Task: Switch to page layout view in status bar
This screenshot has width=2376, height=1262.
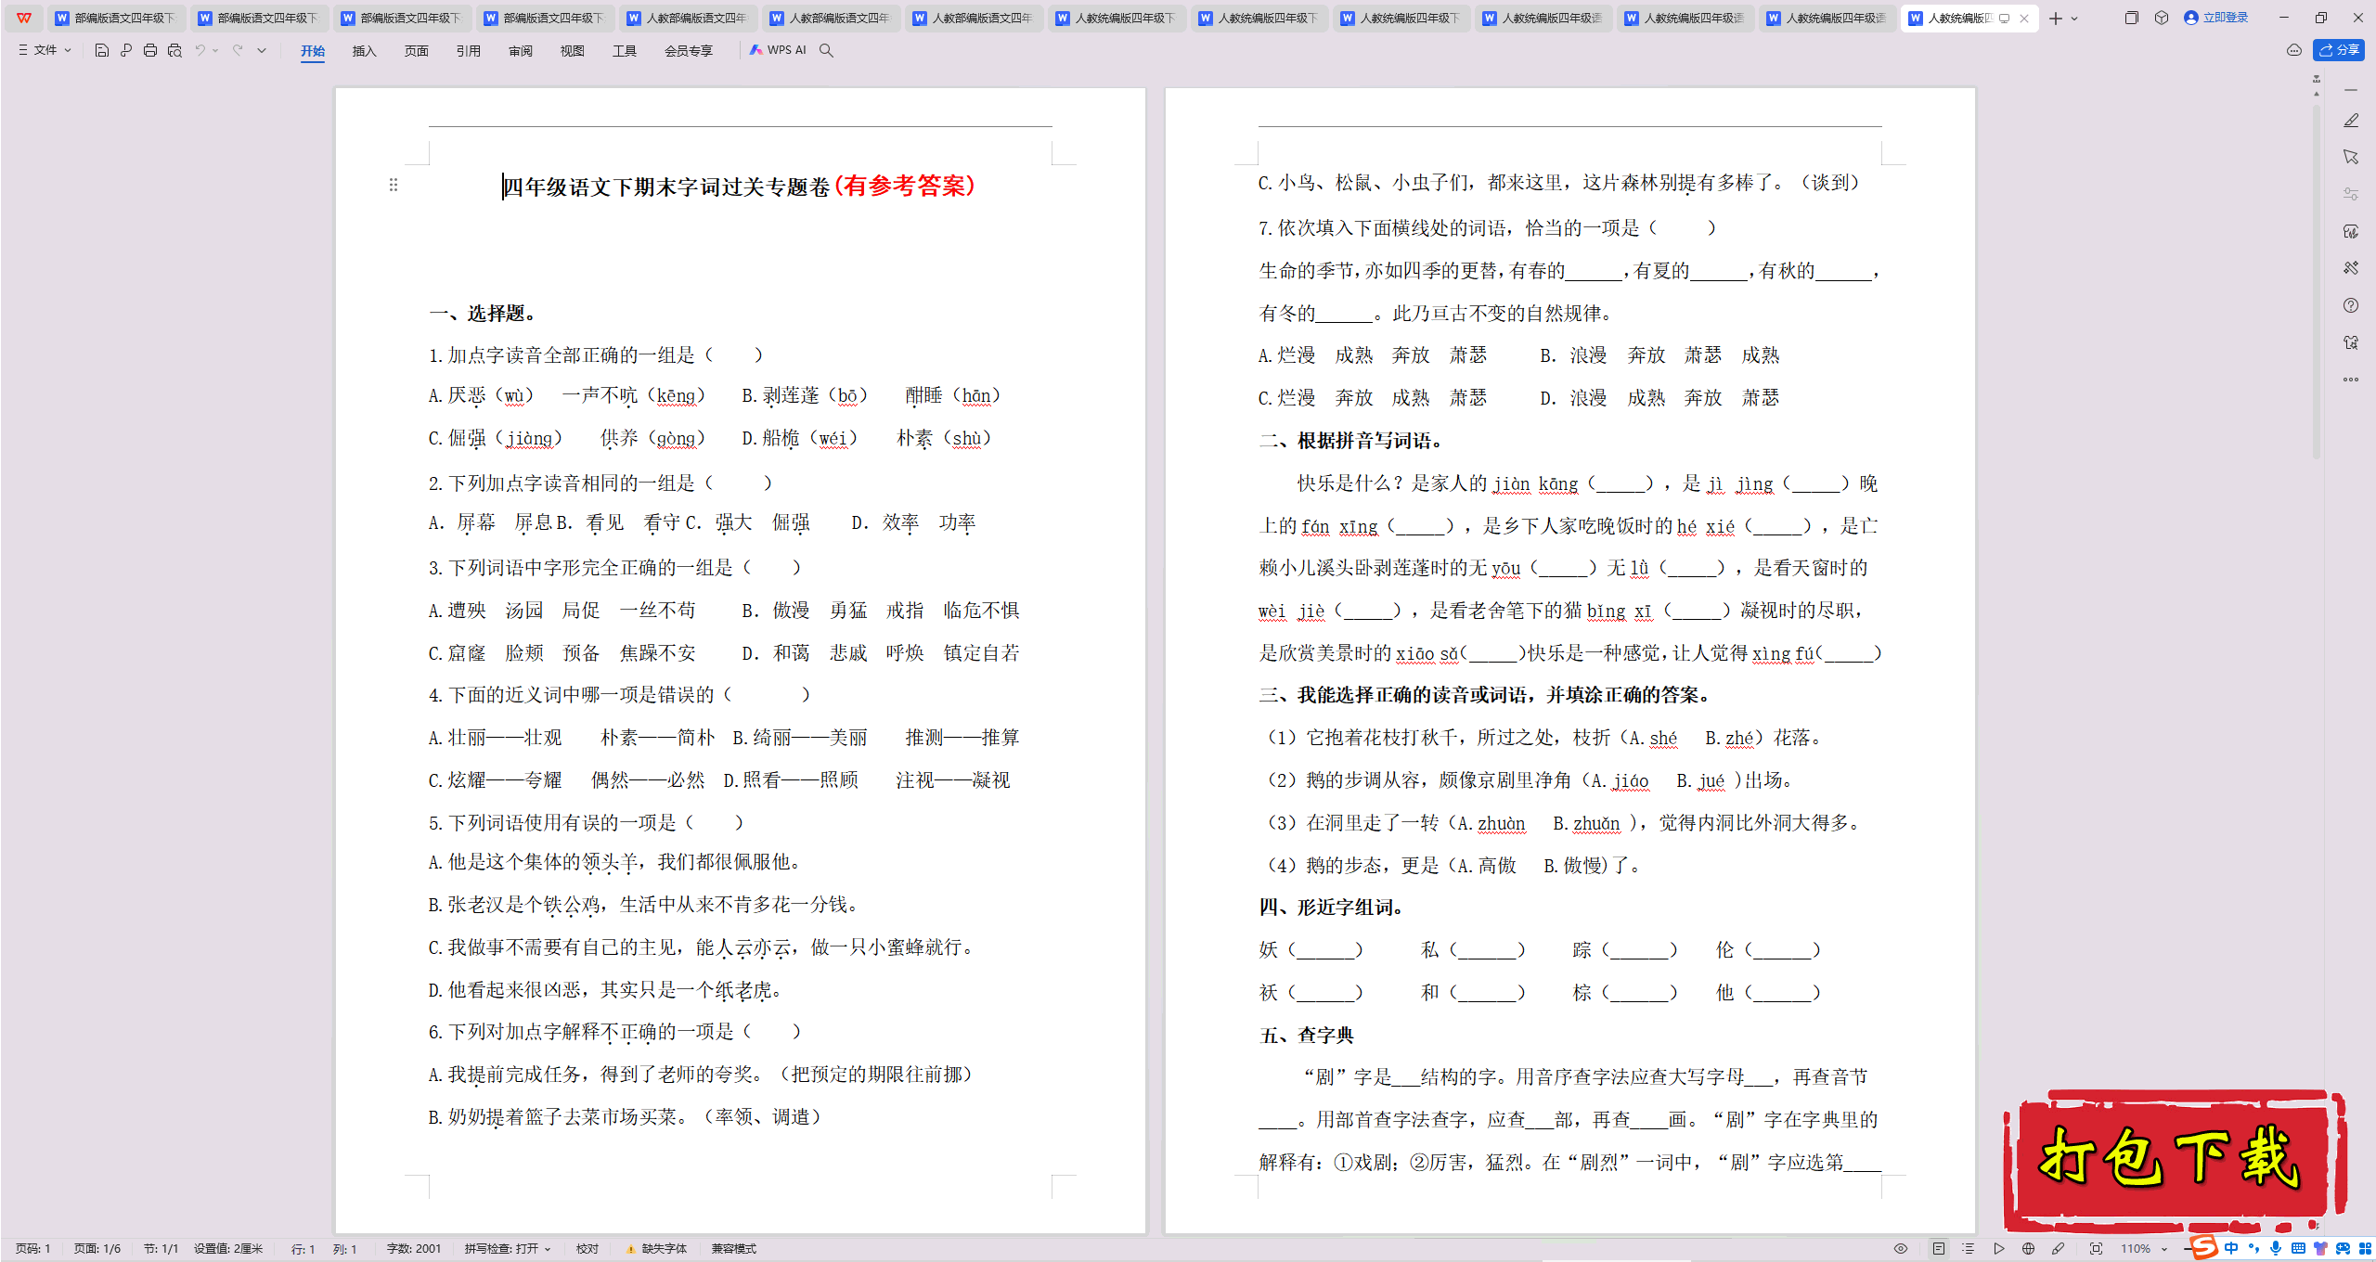Action: (1939, 1248)
